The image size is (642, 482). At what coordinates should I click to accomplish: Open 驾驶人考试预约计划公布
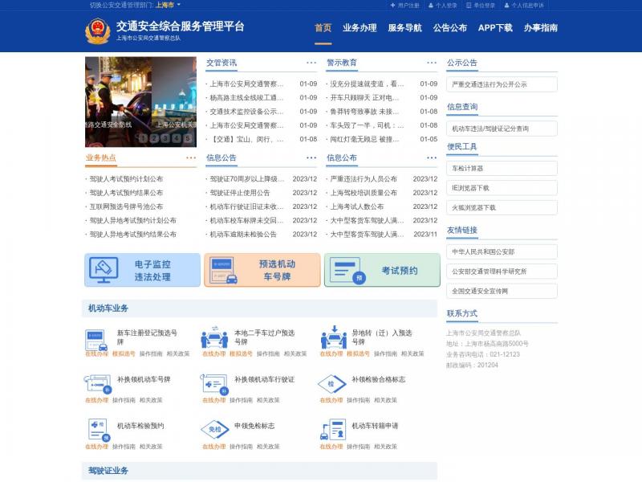[126, 179]
